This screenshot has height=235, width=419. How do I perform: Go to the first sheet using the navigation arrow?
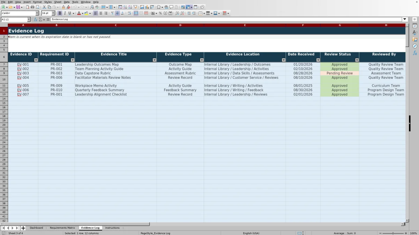[x=3, y=228]
